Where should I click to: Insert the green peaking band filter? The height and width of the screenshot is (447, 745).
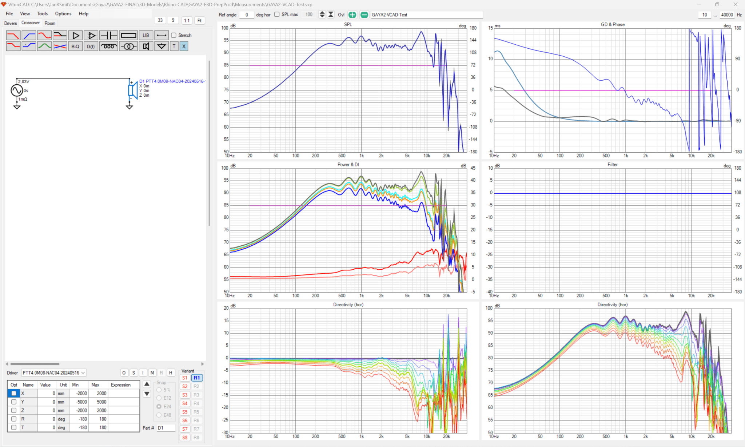coord(44,46)
